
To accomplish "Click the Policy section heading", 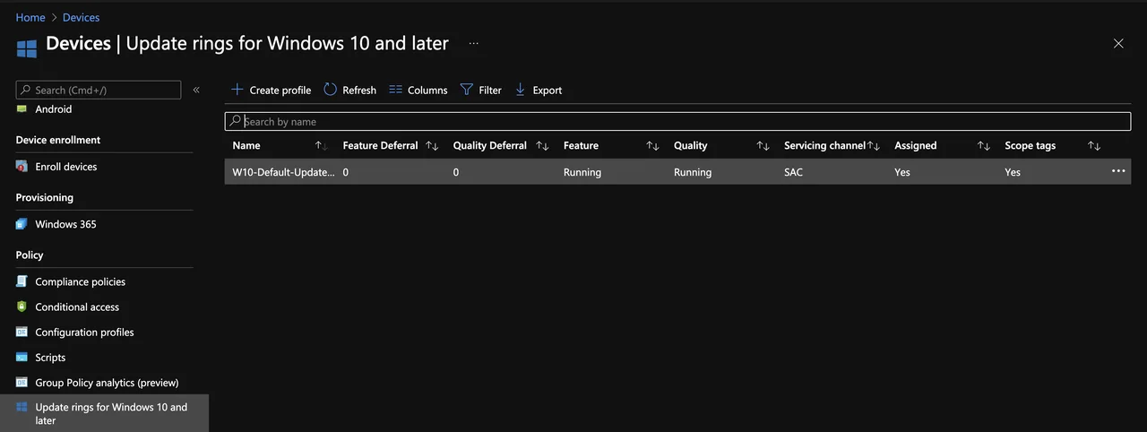I will 30,255.
